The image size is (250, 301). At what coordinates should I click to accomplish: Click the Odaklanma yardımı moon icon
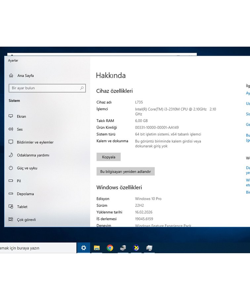11,155
